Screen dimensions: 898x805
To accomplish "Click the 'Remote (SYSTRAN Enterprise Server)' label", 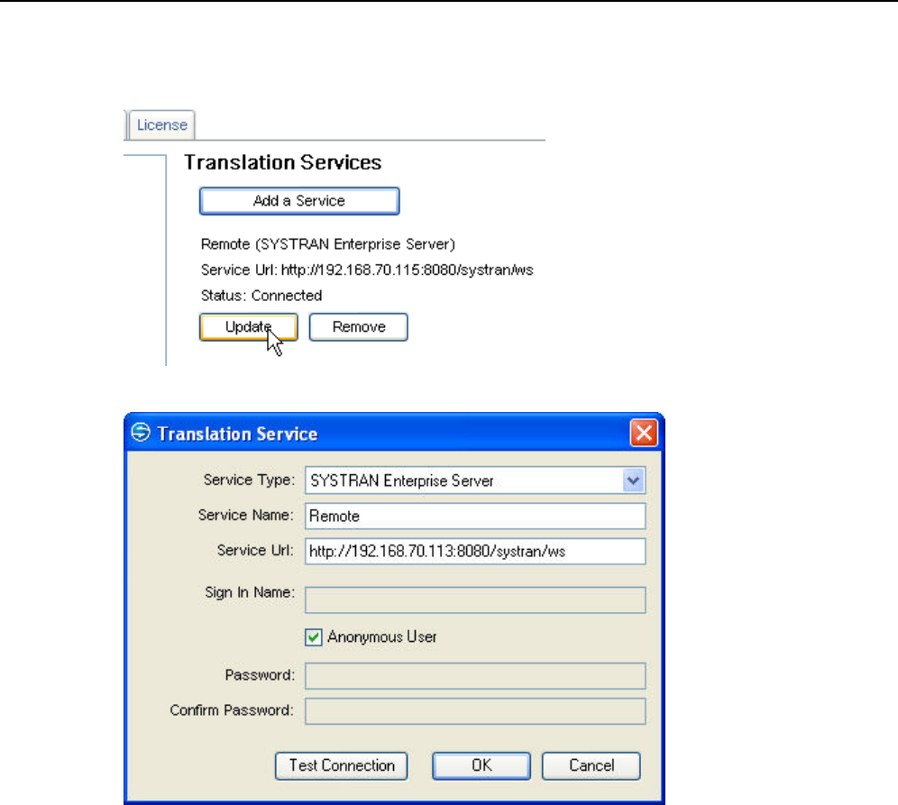I will click(x=328, y=244).
